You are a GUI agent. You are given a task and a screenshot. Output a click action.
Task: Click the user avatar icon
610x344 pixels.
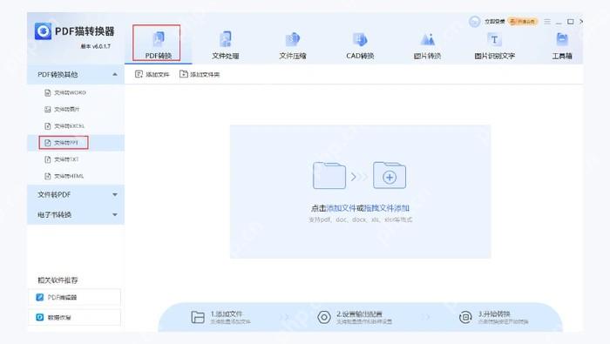point(474,22)
